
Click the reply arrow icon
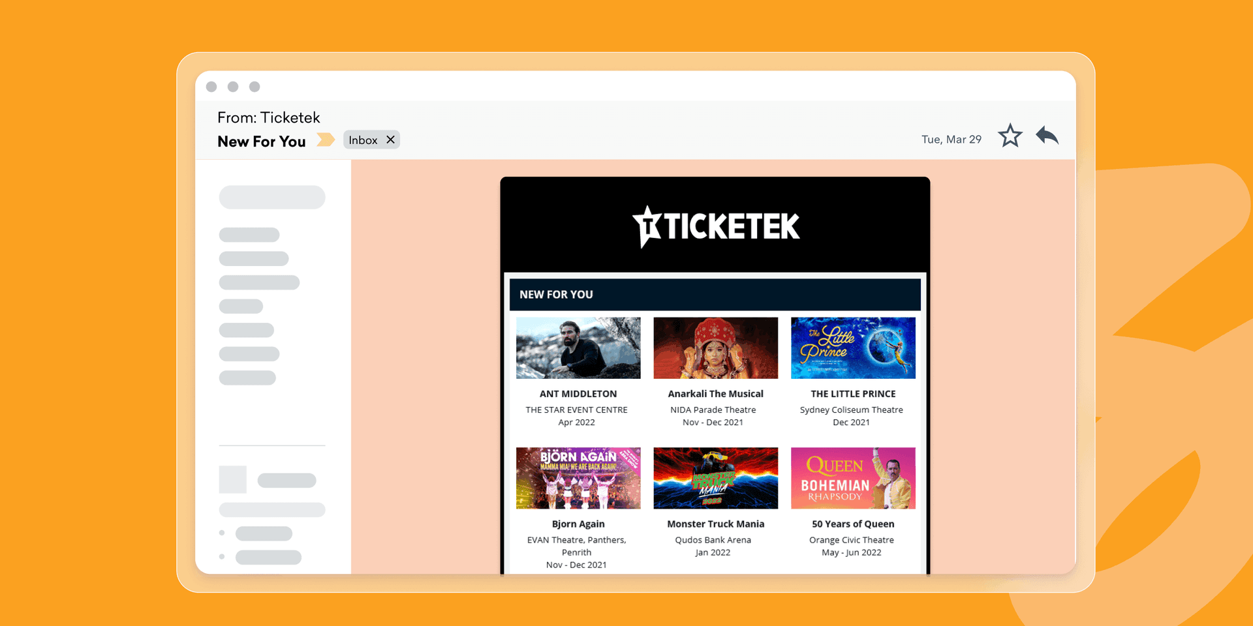(1047, 136)
